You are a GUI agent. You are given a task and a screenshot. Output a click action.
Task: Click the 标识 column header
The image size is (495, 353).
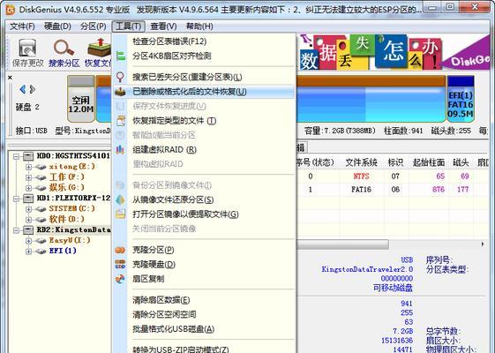click(x=396, y=162)
